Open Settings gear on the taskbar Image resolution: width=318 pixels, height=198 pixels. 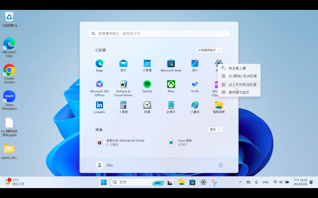click(203, 182)
